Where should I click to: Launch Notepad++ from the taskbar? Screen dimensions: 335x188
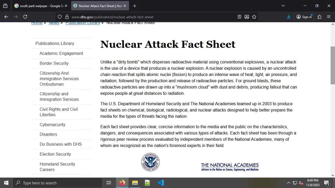(148, 183)
